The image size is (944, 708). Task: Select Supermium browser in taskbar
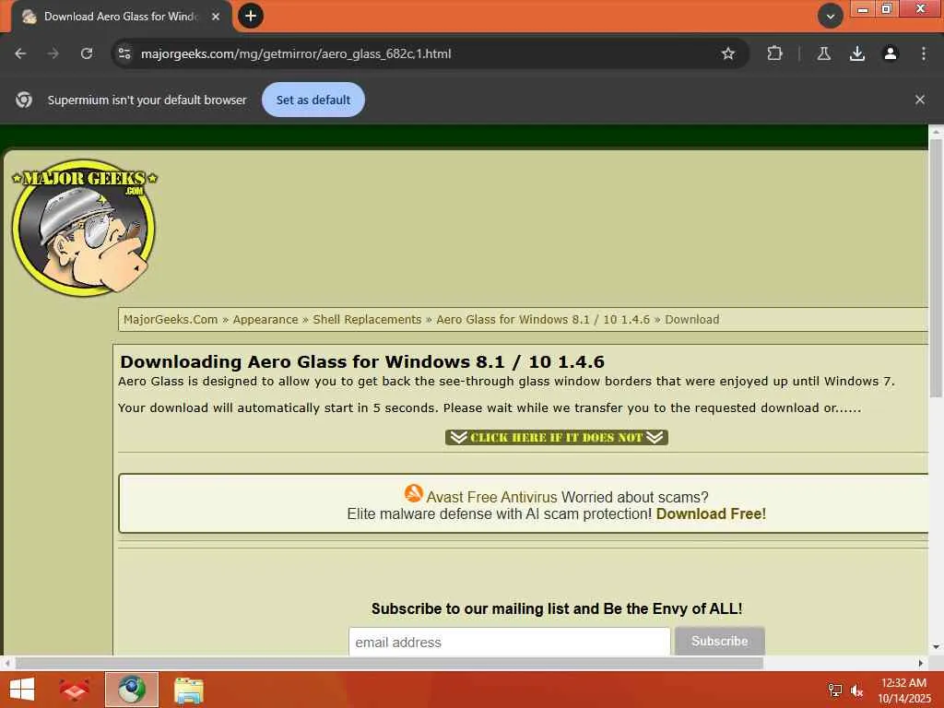point(132,690)
